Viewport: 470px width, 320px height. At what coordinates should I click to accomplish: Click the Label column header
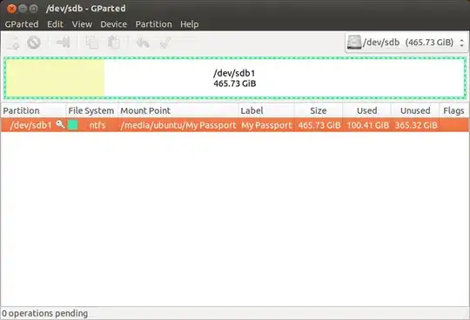coord(266,110)
